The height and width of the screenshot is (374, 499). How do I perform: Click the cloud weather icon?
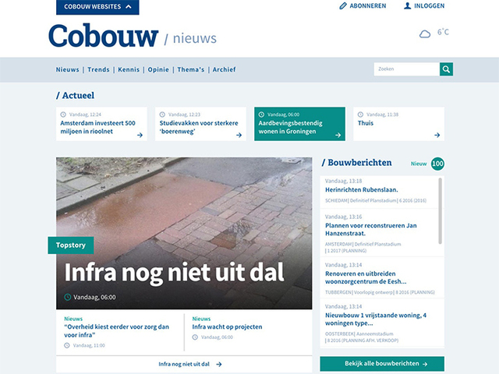point(424,34)
